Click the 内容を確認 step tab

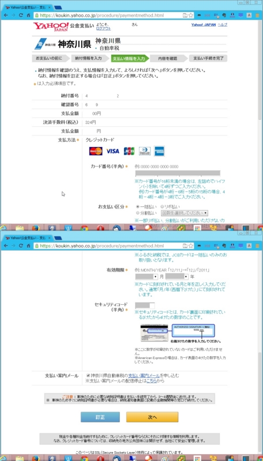coord(168,59)
